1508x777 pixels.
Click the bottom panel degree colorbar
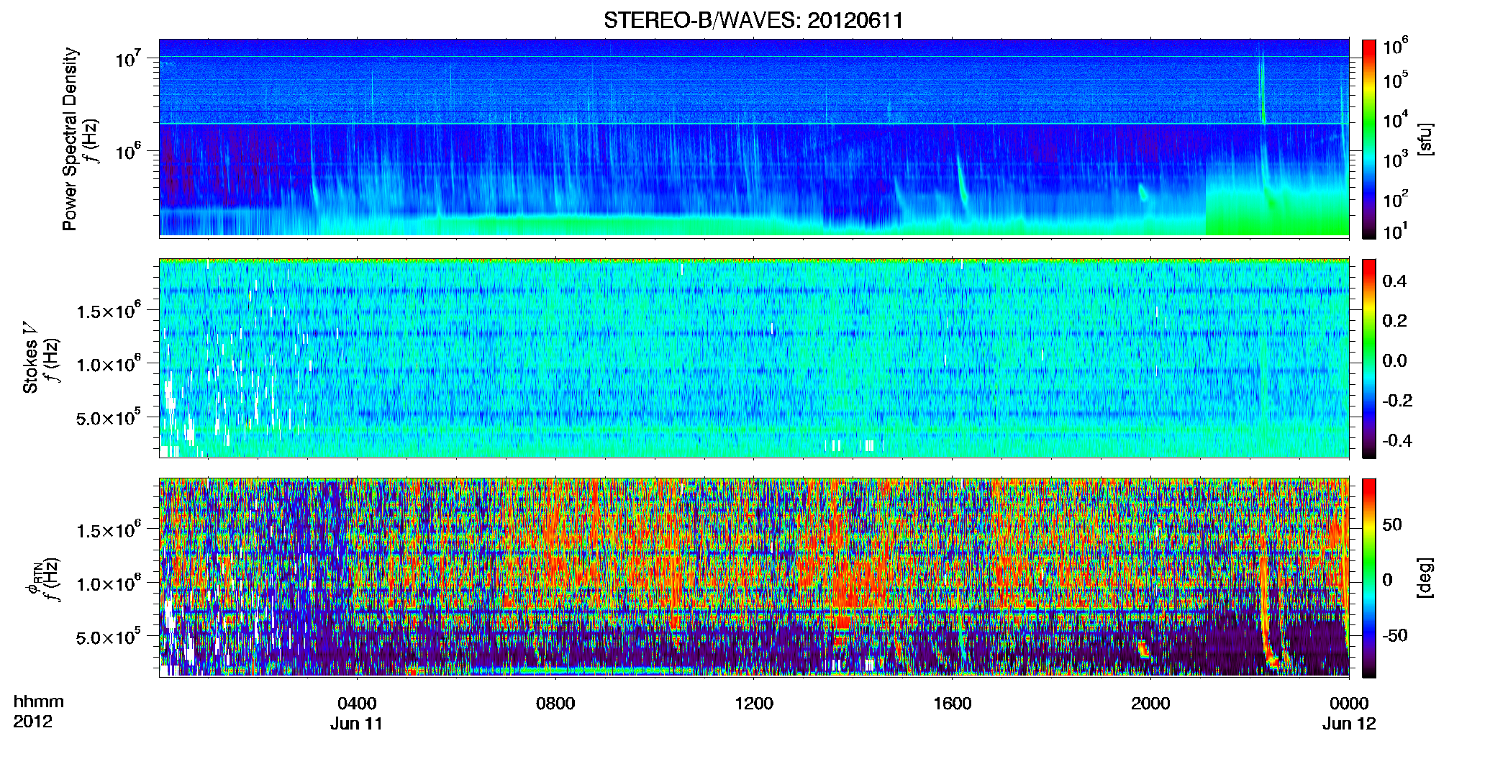coord(1368,578)
